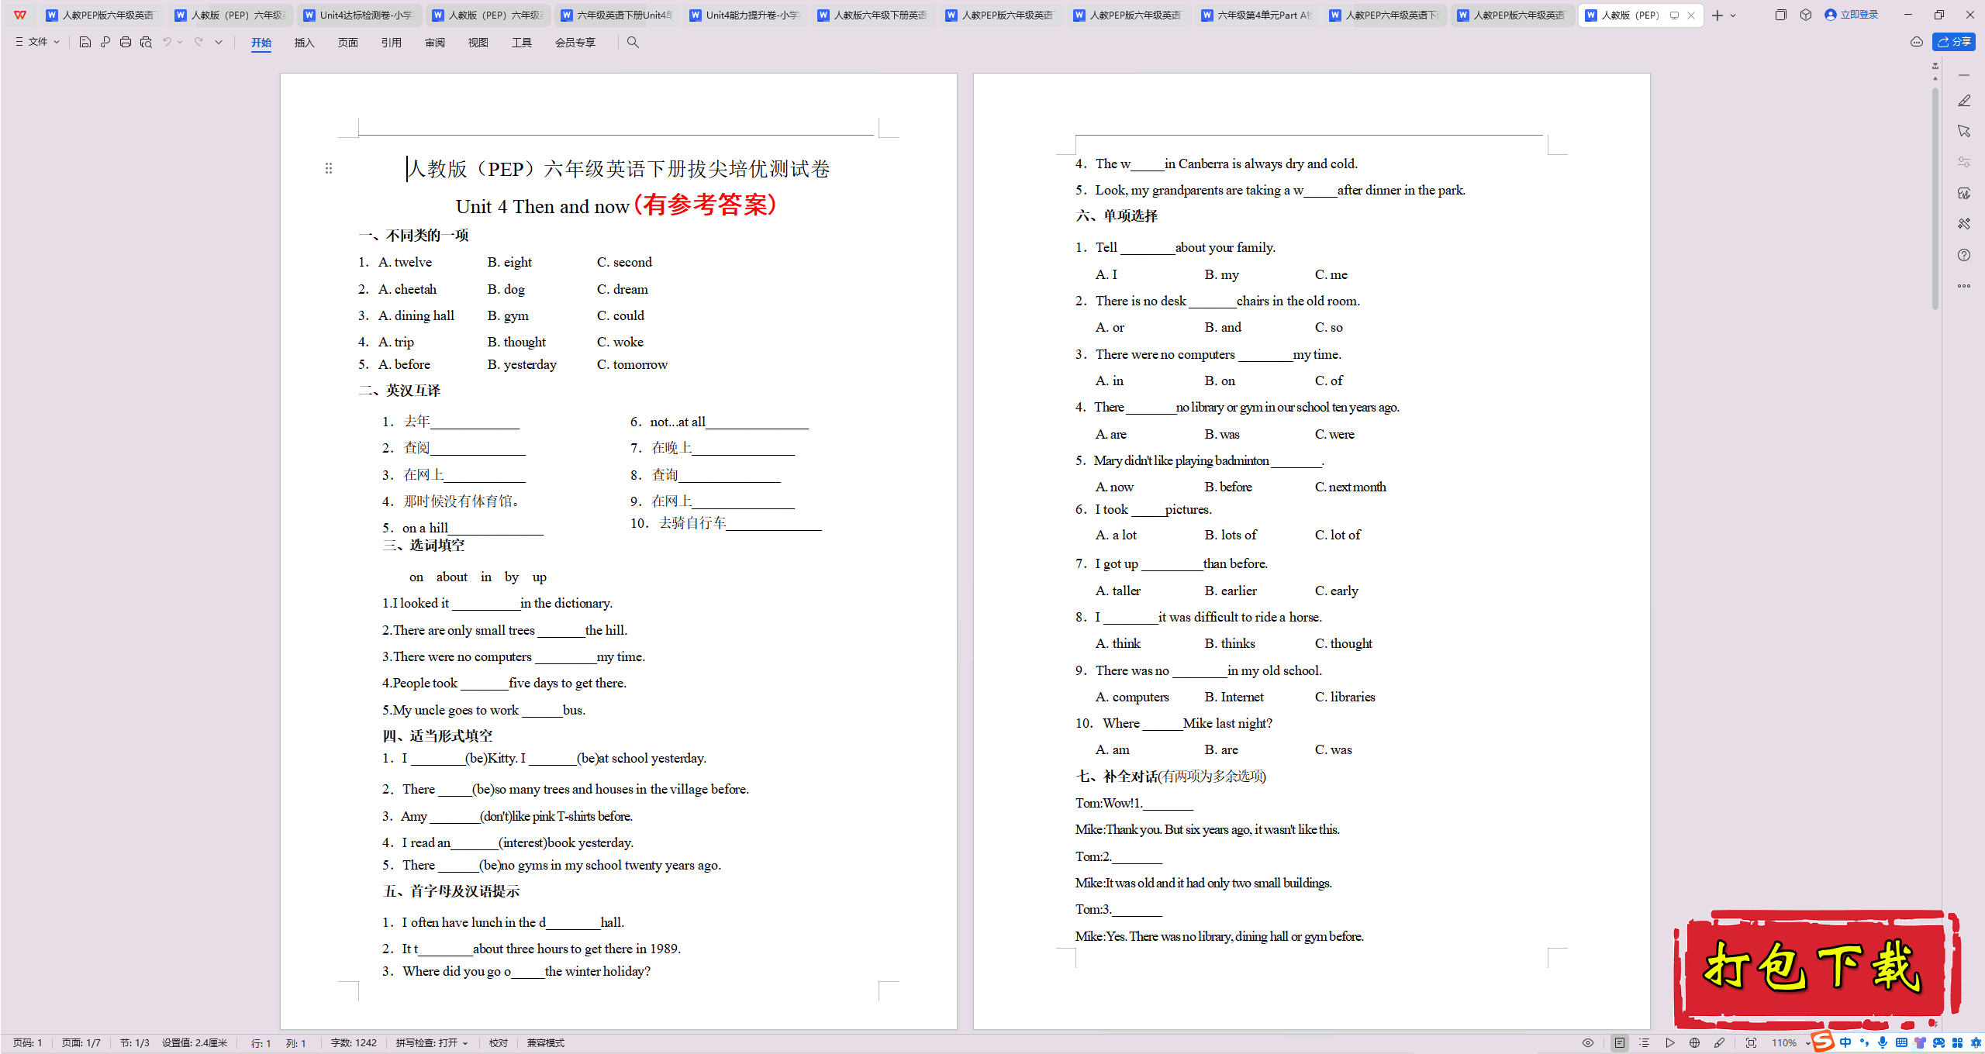Switch to 六年级第4单元Part A document tab
Image resolution: width=1985 pixels, height=1054 pixels.
pyautogui.click(x=1257, y=15)
